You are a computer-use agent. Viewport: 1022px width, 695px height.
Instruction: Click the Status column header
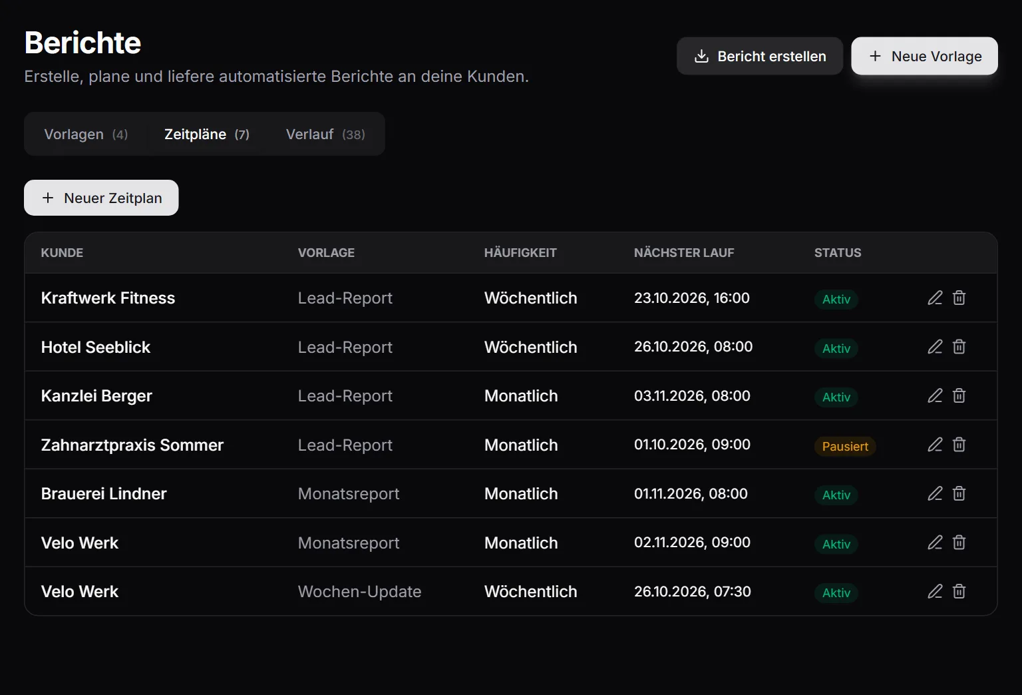coord(838,253)
